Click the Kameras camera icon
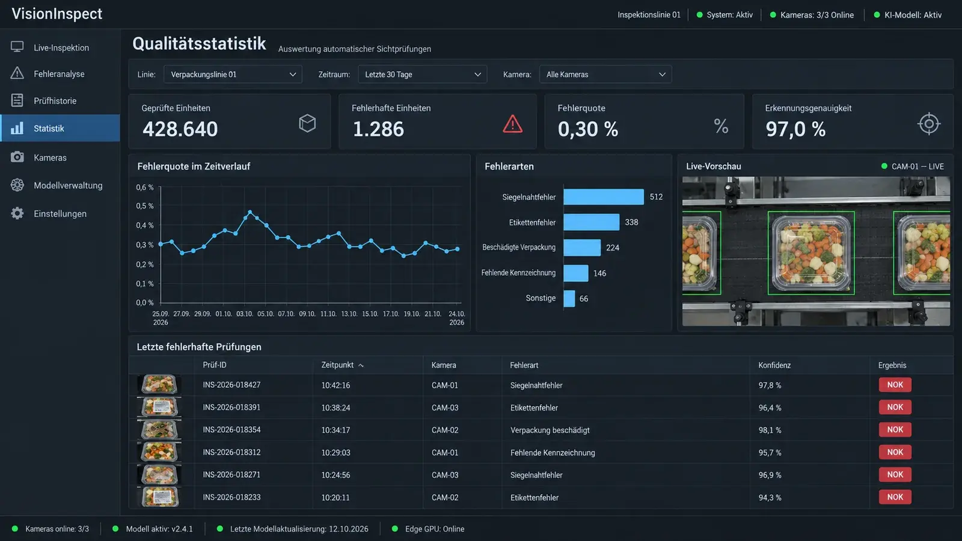Screen dimensions: 962x541 coord(17,157)
